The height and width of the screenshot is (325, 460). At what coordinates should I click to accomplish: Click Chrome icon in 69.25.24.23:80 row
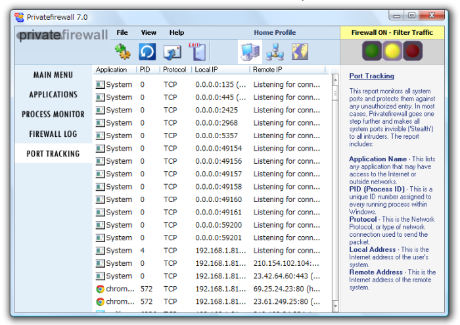(100, 289)
